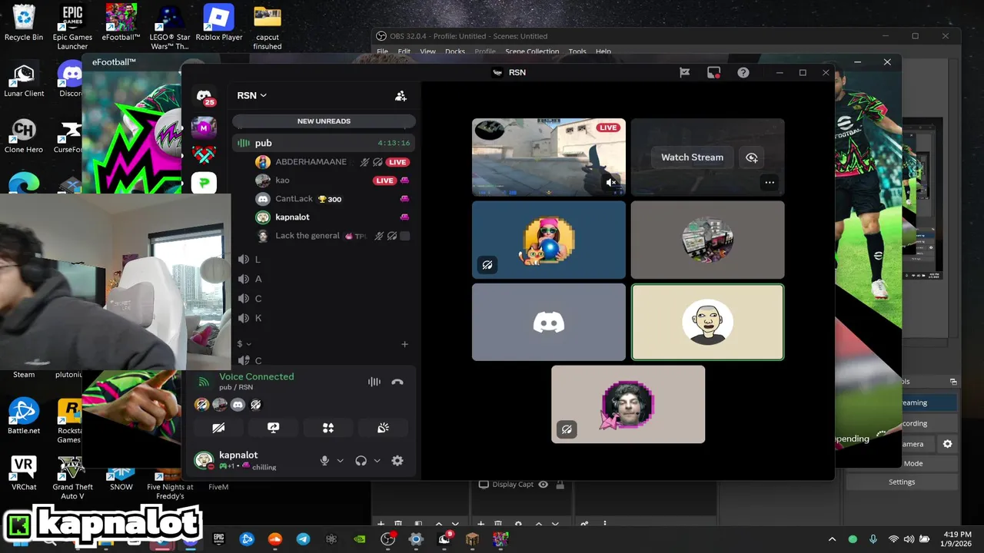Image resolution: width=984 pixels, height=553 pixels.
Task: Open the OBS Docks menu
Action: tap(455, 51)
